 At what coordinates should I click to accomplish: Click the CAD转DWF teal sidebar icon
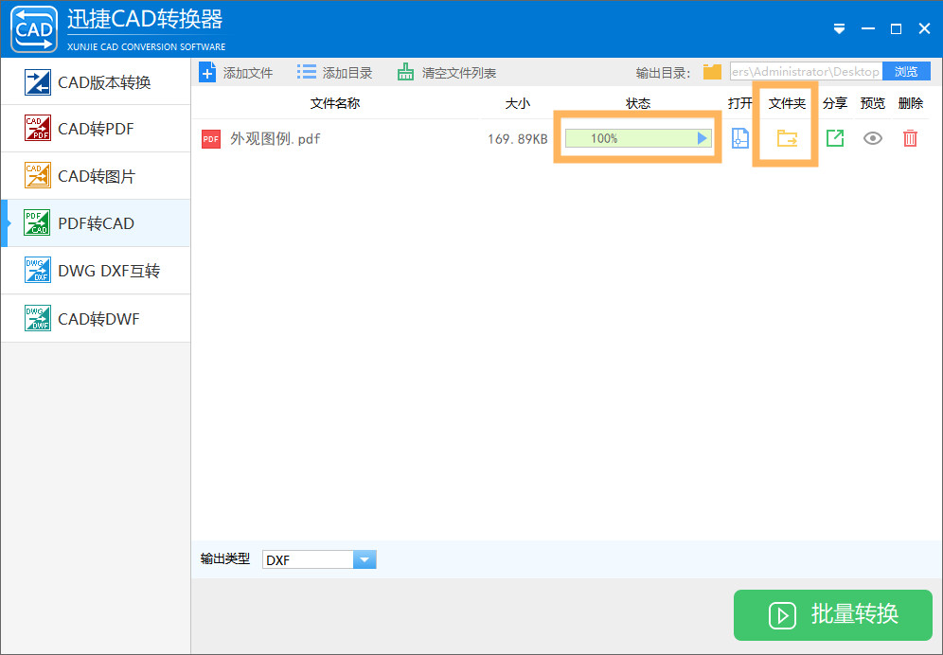(x=37, y=318)
